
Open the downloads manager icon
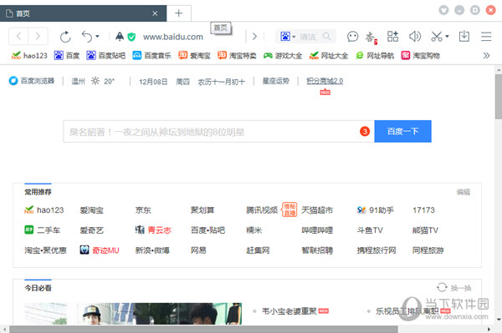click(464, 37)
